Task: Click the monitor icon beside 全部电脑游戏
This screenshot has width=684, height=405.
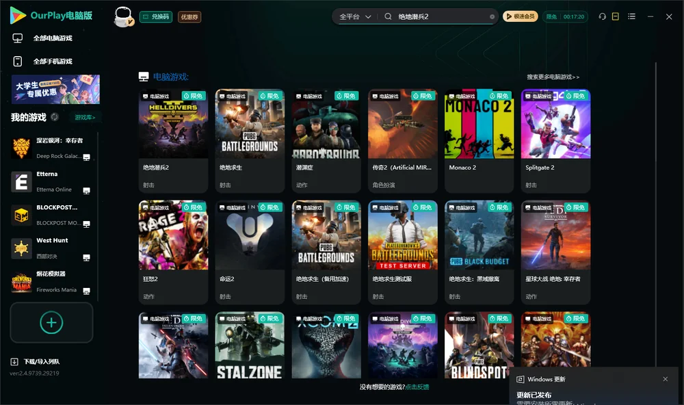Action: tap(18, 38)
